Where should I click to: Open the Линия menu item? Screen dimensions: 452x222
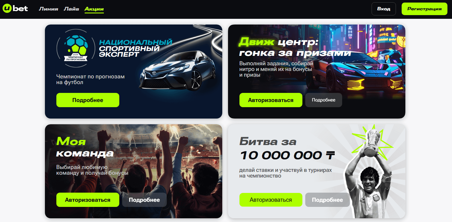click(48, 9)
